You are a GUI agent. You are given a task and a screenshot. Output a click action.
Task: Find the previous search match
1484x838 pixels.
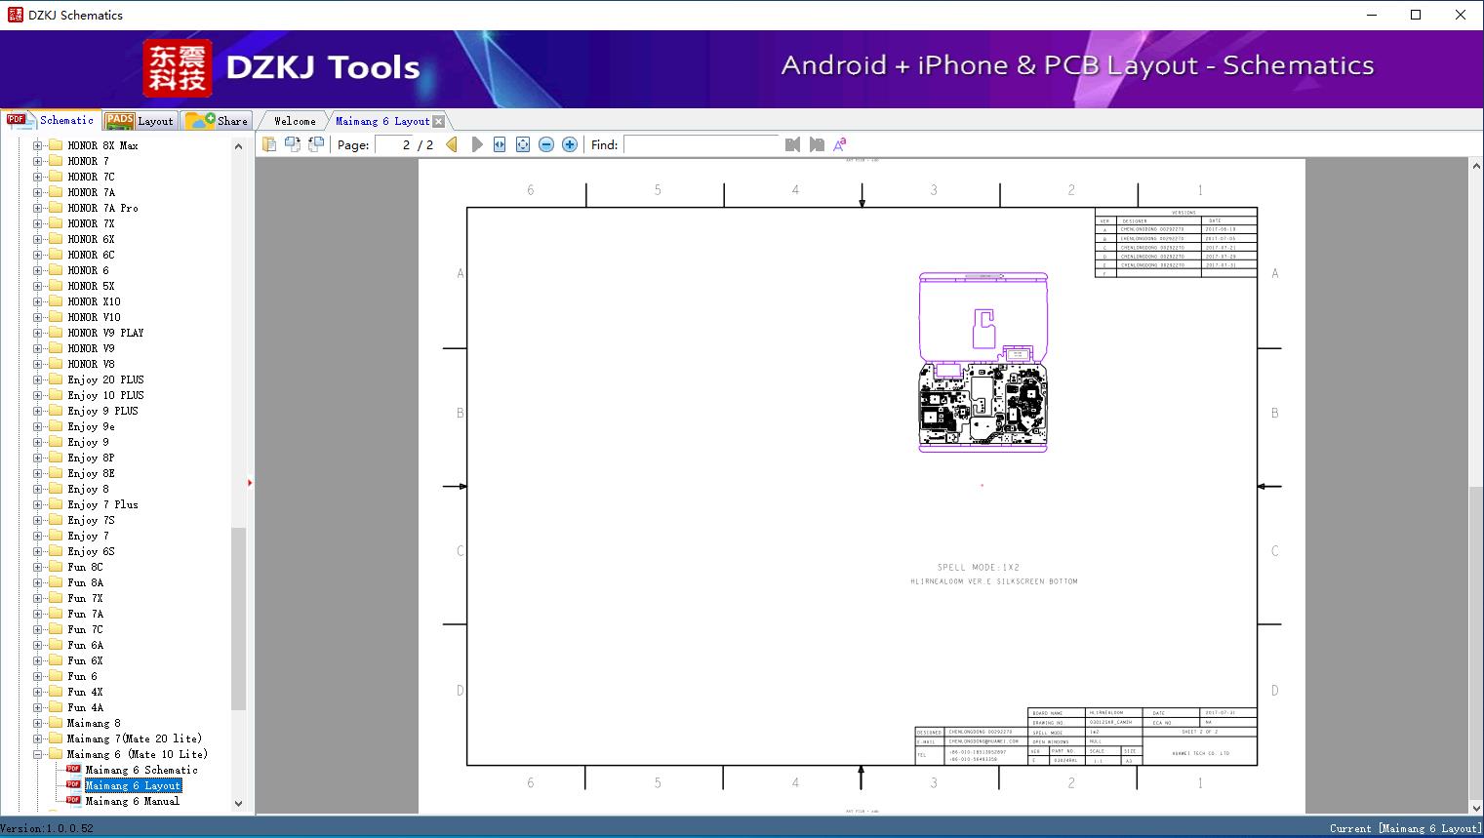792,144
